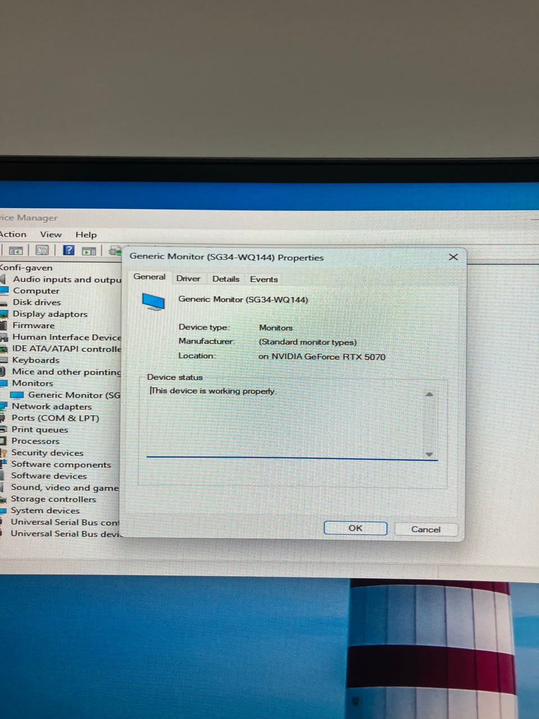Select the Konfi-gaven root node
539x719 pixels.
26,268
